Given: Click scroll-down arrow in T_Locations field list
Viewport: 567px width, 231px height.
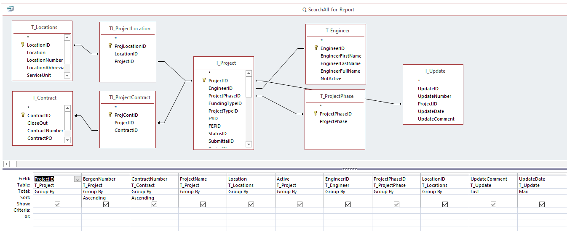Looking at the screenshot, I should (x=67, y=75).
